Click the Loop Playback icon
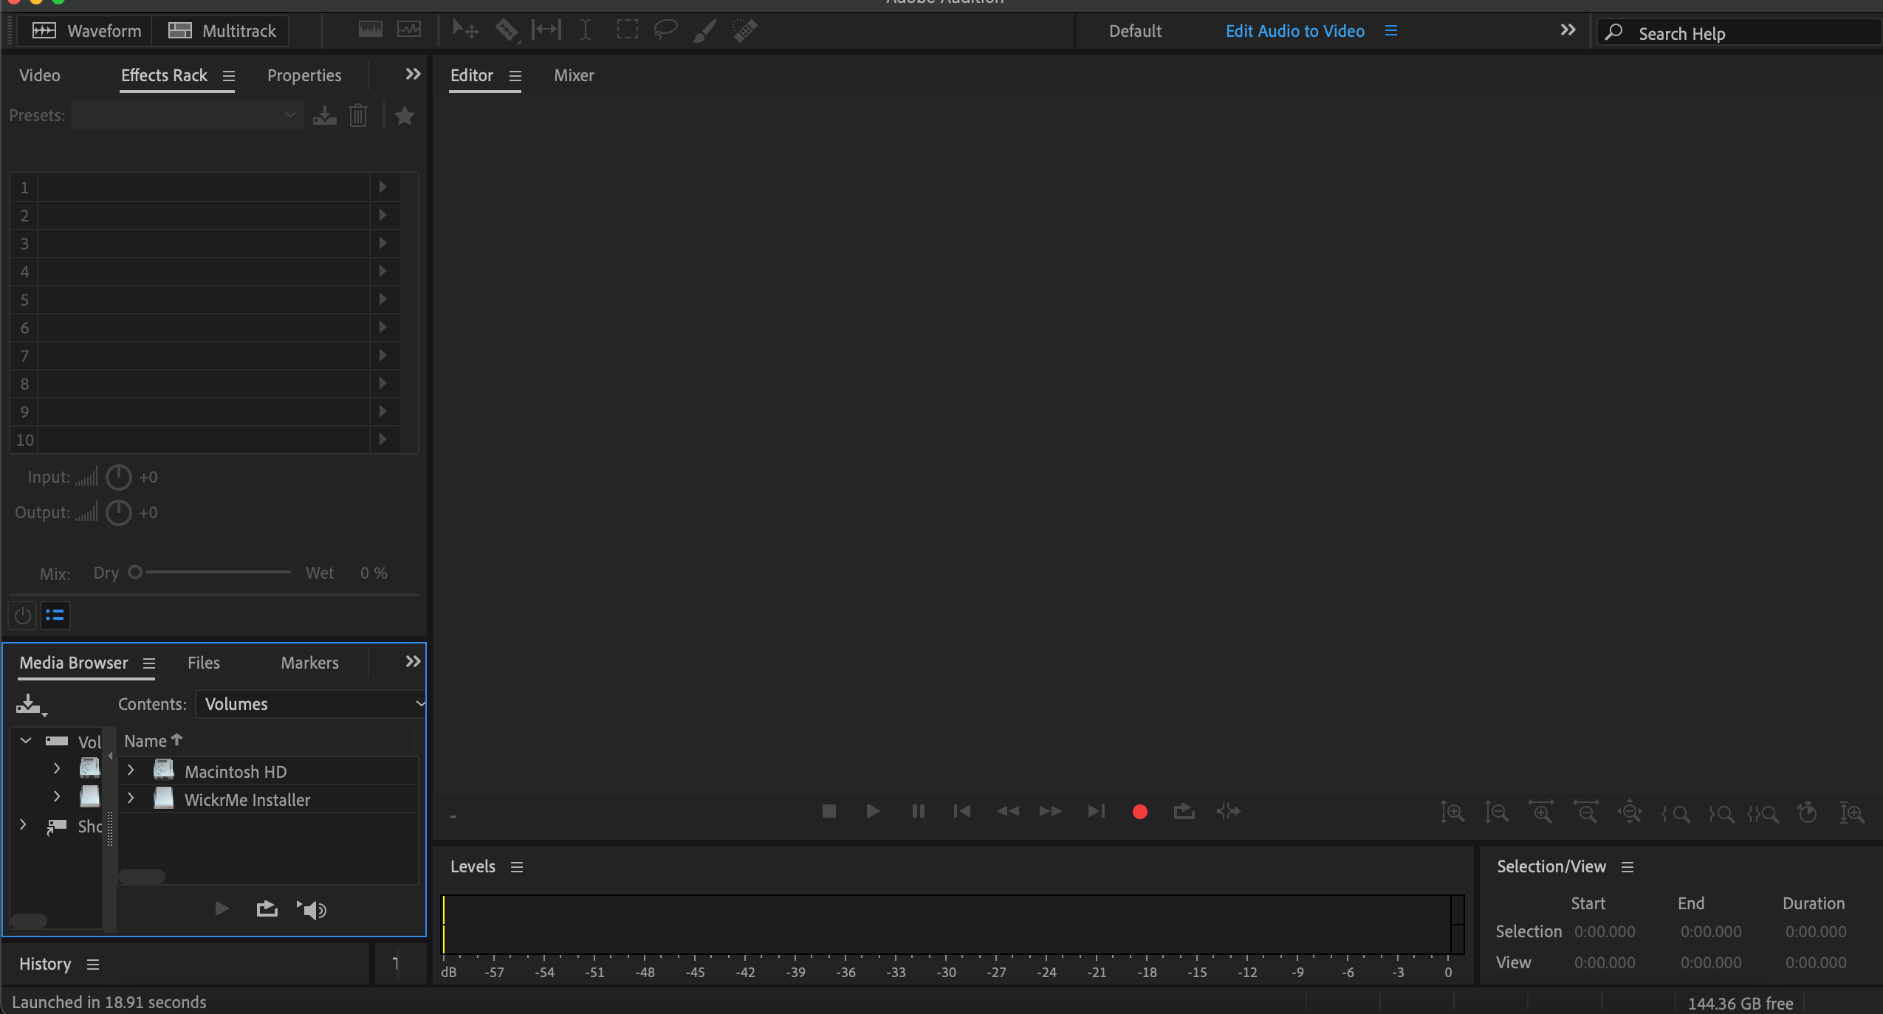The width and height of the screenshot is (1883, 1014). (x=1183, y=812)
